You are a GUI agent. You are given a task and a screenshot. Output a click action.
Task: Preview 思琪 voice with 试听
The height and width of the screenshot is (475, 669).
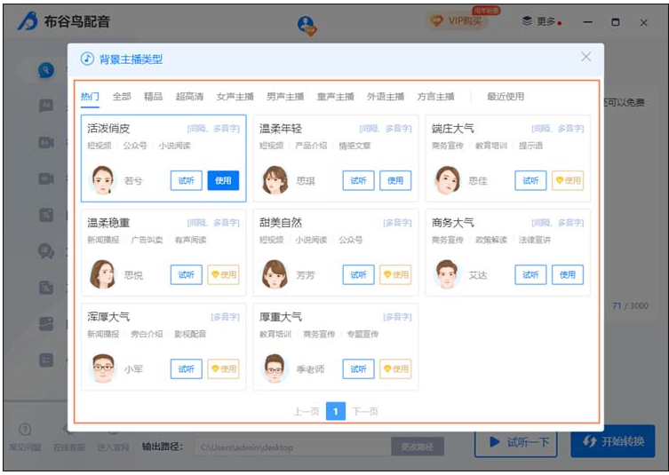(x=358, y=180)
